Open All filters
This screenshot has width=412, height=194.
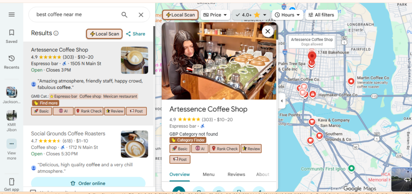coord(321,15)
